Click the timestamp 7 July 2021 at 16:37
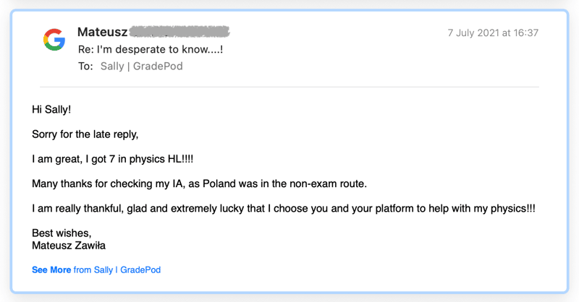 (x=493, y=33)
